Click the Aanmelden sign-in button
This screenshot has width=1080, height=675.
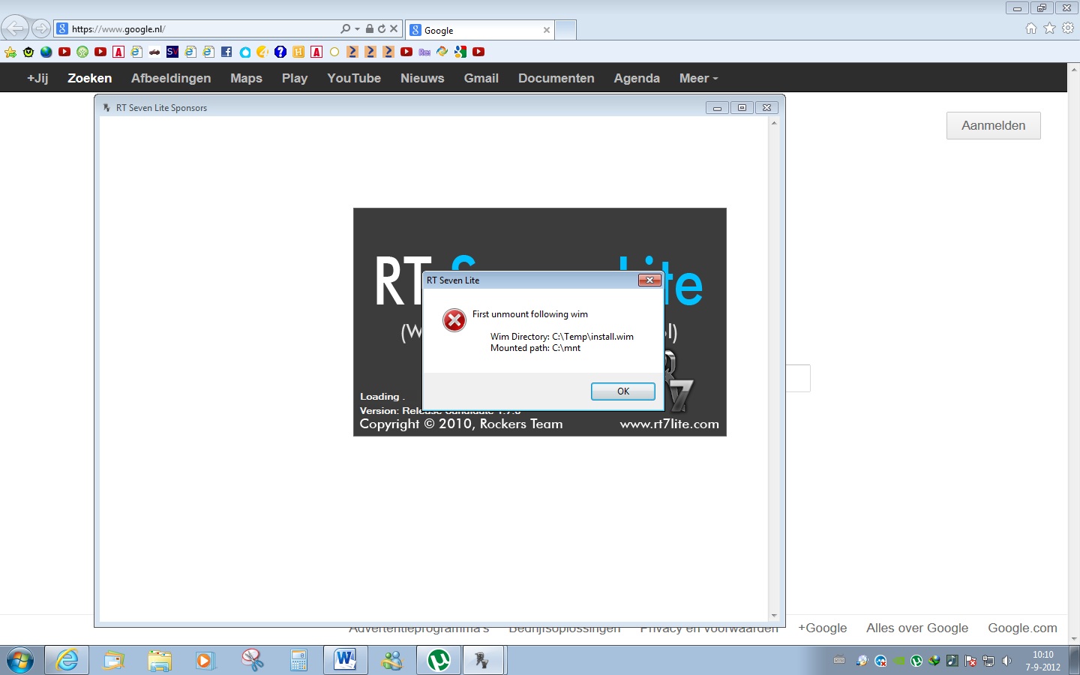[x=993, y=125]
